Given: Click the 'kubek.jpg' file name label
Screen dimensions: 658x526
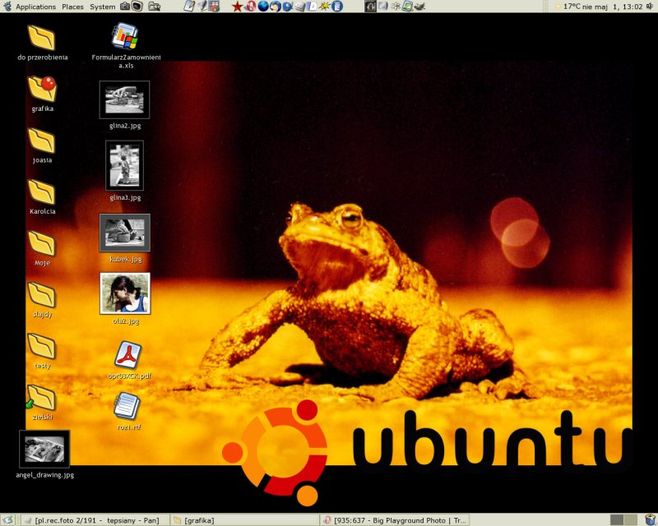Looking at the screenshot, I should 126,259.
